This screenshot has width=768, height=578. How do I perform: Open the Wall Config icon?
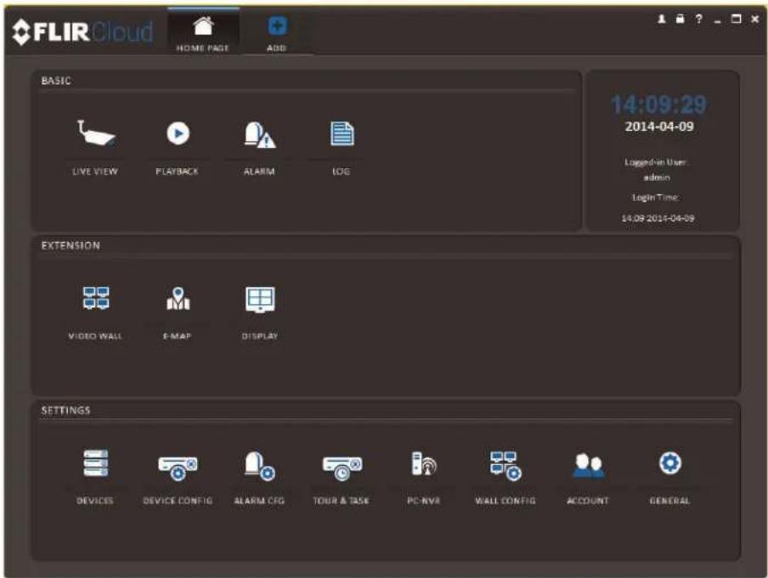click(506, 465)
